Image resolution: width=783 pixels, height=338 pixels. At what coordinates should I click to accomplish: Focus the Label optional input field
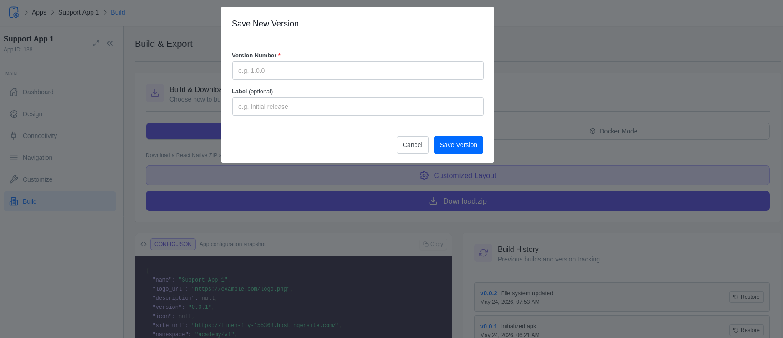358,107
